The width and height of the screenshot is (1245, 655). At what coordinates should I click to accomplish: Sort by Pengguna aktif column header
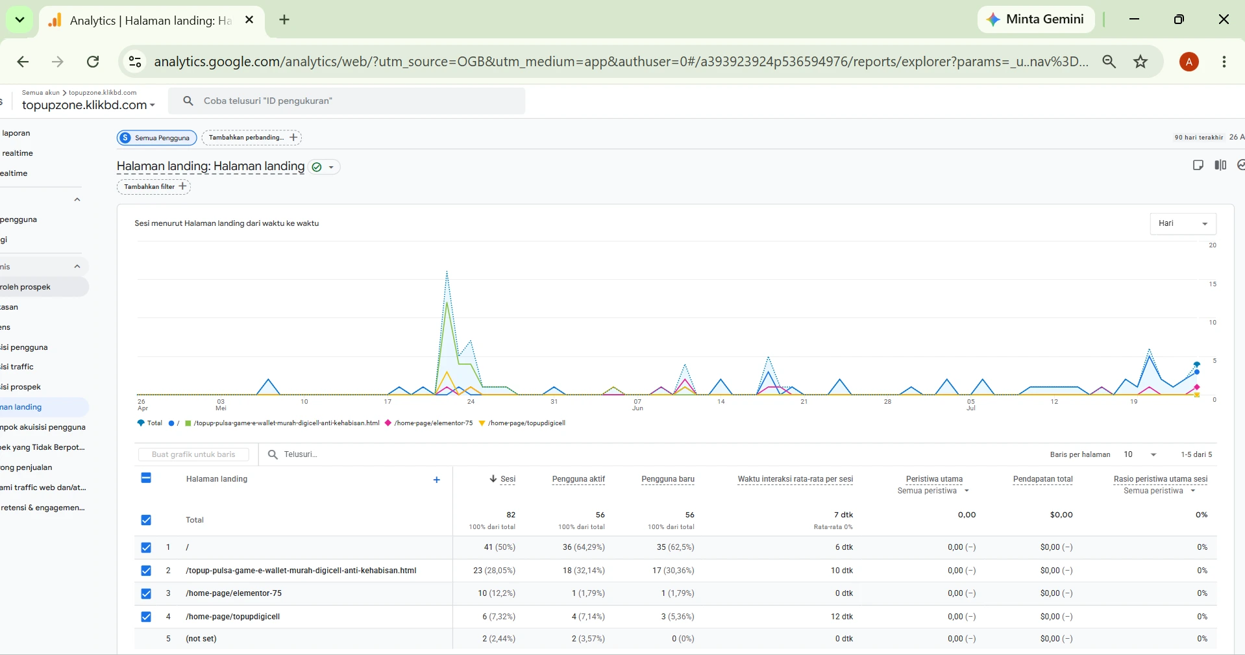pos(578,479)
